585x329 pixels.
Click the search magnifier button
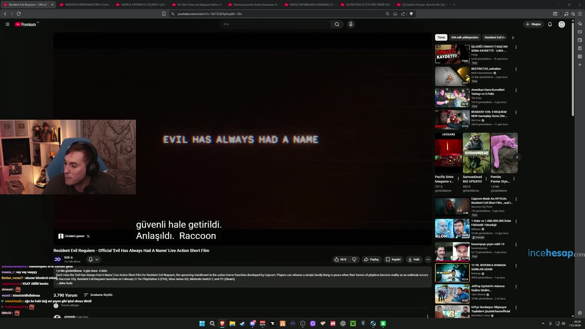[x=337, y=24]
